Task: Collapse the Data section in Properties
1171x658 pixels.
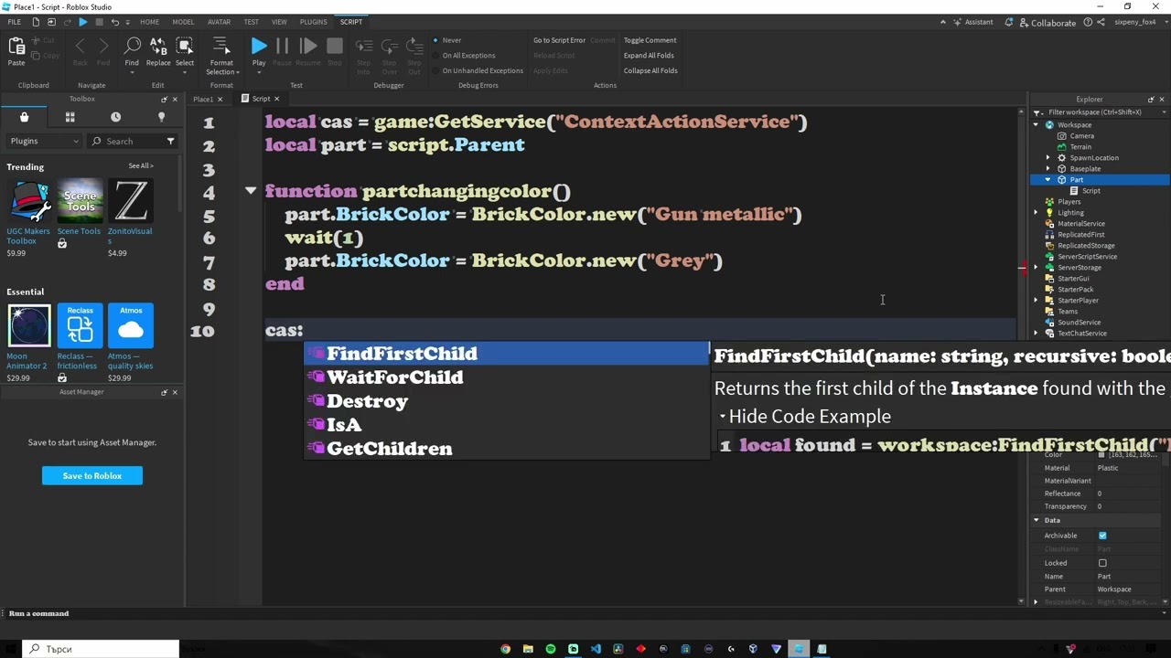Action: pyautogui.click(x=1037, y=520)
